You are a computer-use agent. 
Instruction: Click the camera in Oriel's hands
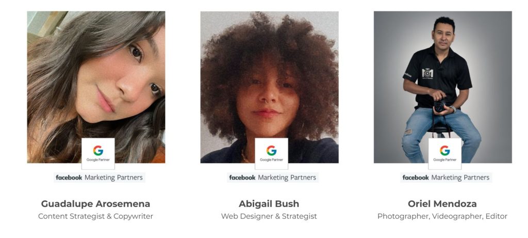point(440,105)
